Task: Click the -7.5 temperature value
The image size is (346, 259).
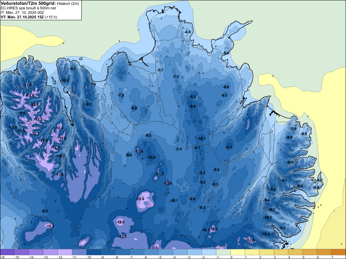Action: coord(176,77)
